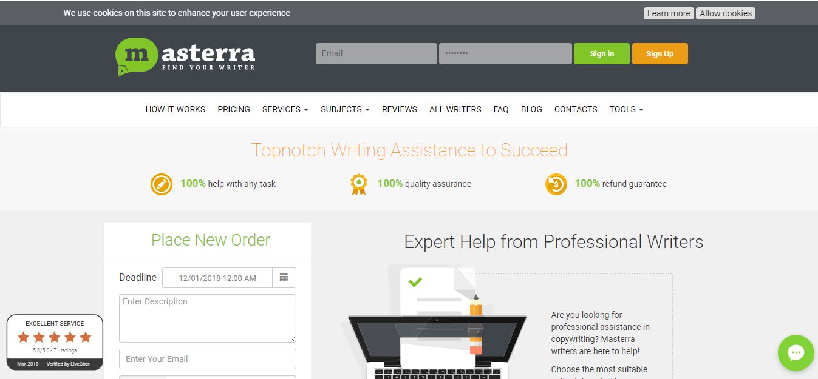Open the How It Works page

pyautogui.click(x=176, y=109)
